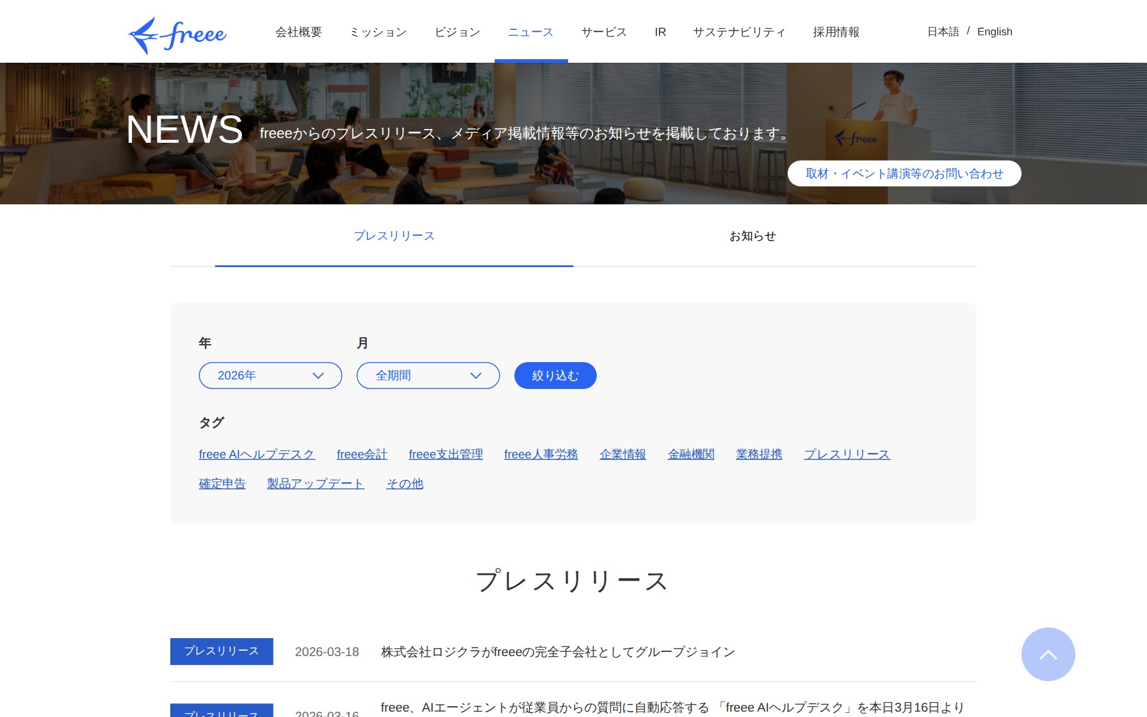Open the ミッション menu item

click(x=378, y=32)
